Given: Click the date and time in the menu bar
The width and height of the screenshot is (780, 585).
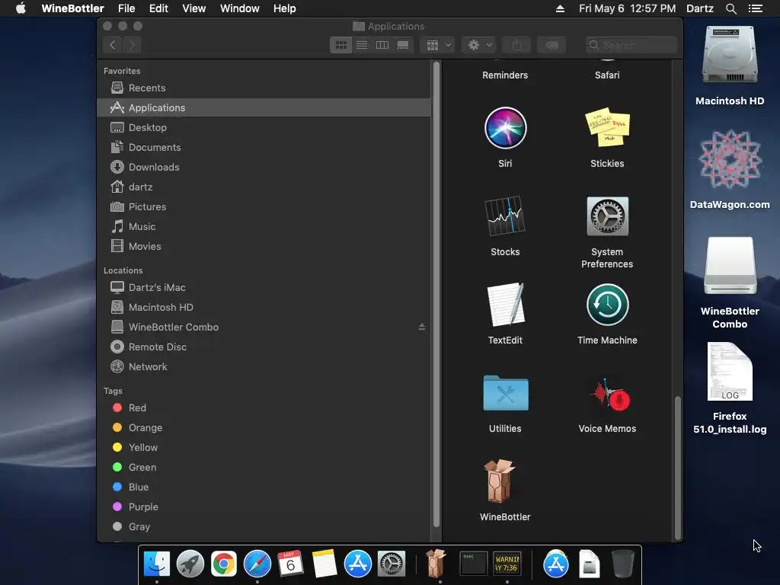Looking at the screenshot, I should [x=628, y=8].
